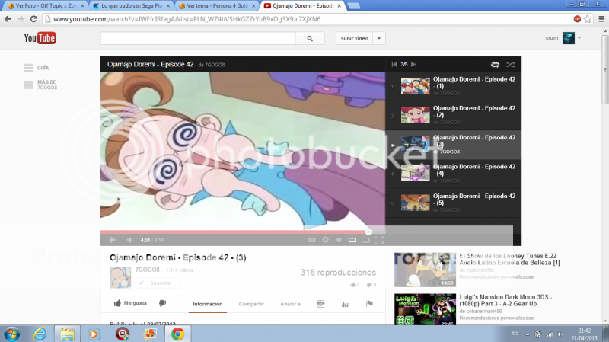Viewport: 609px width, 342px height.
Task: Open a new browser tab
Action: tap(353, 6)
